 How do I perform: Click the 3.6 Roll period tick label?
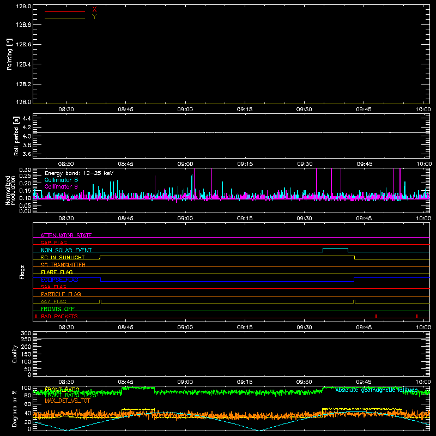(x=27, y=154)
